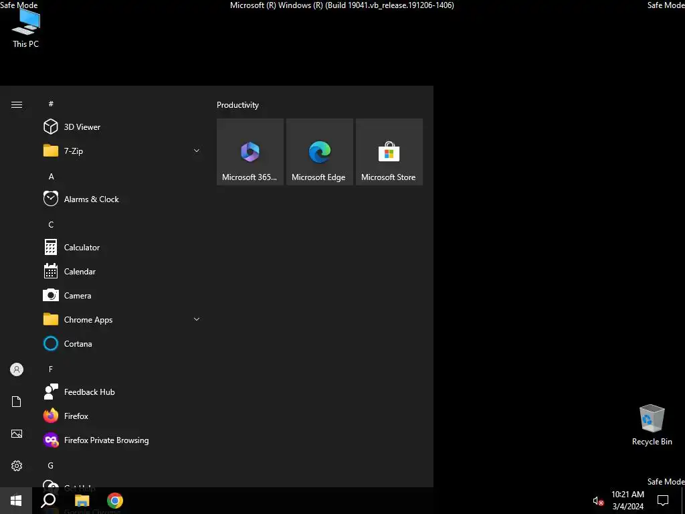Open File Explorer from the taskbar
The width and height of the screenshot is (685, 514).
(82, 501)
